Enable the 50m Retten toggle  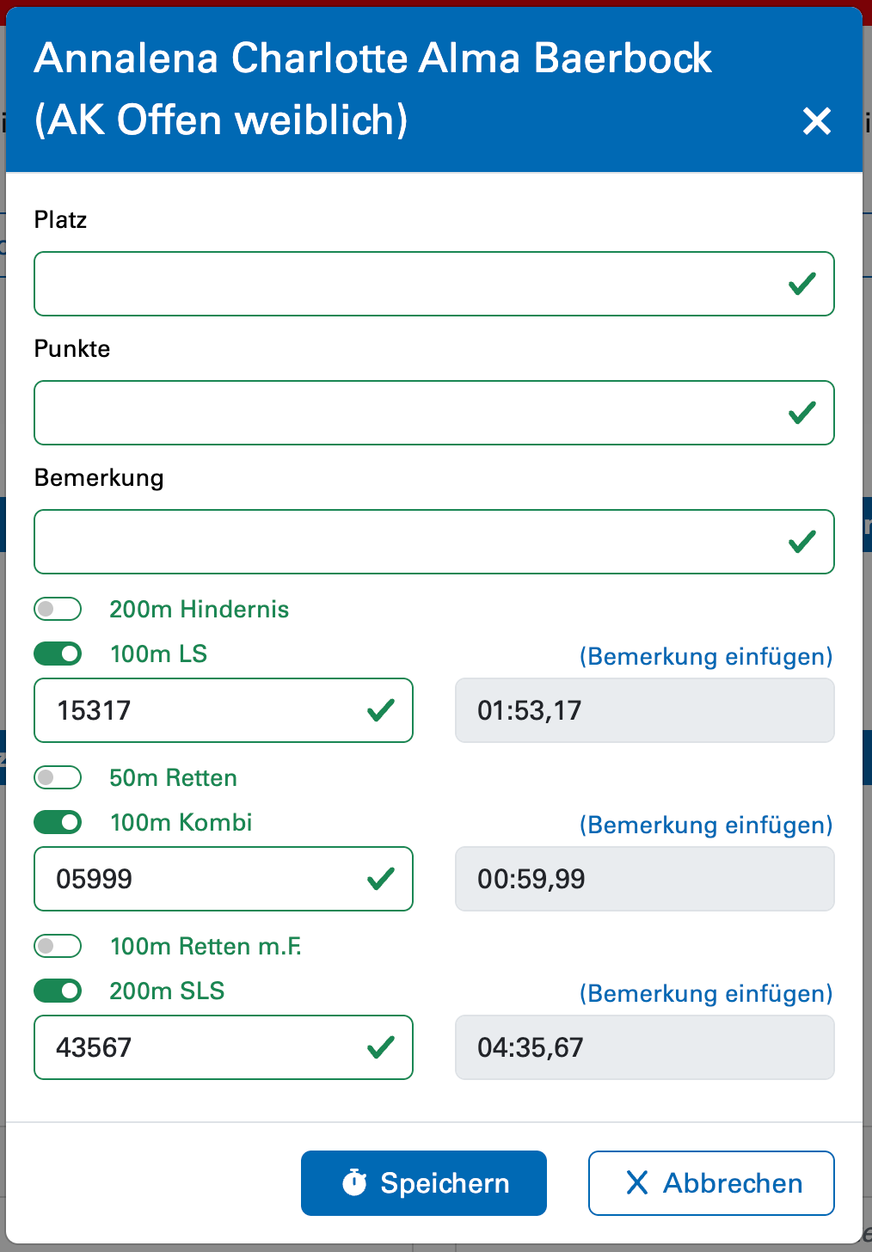tap(58, 777)
